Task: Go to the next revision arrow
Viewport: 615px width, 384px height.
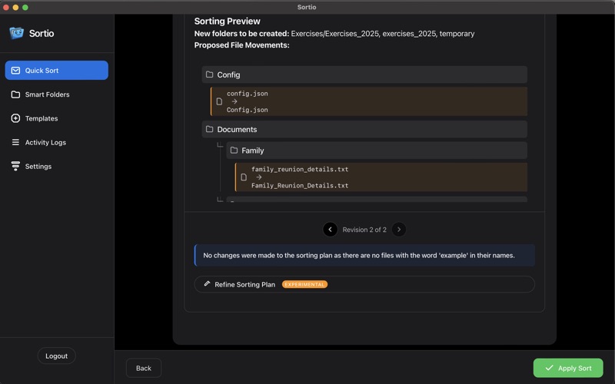Action: click(399, 230)
